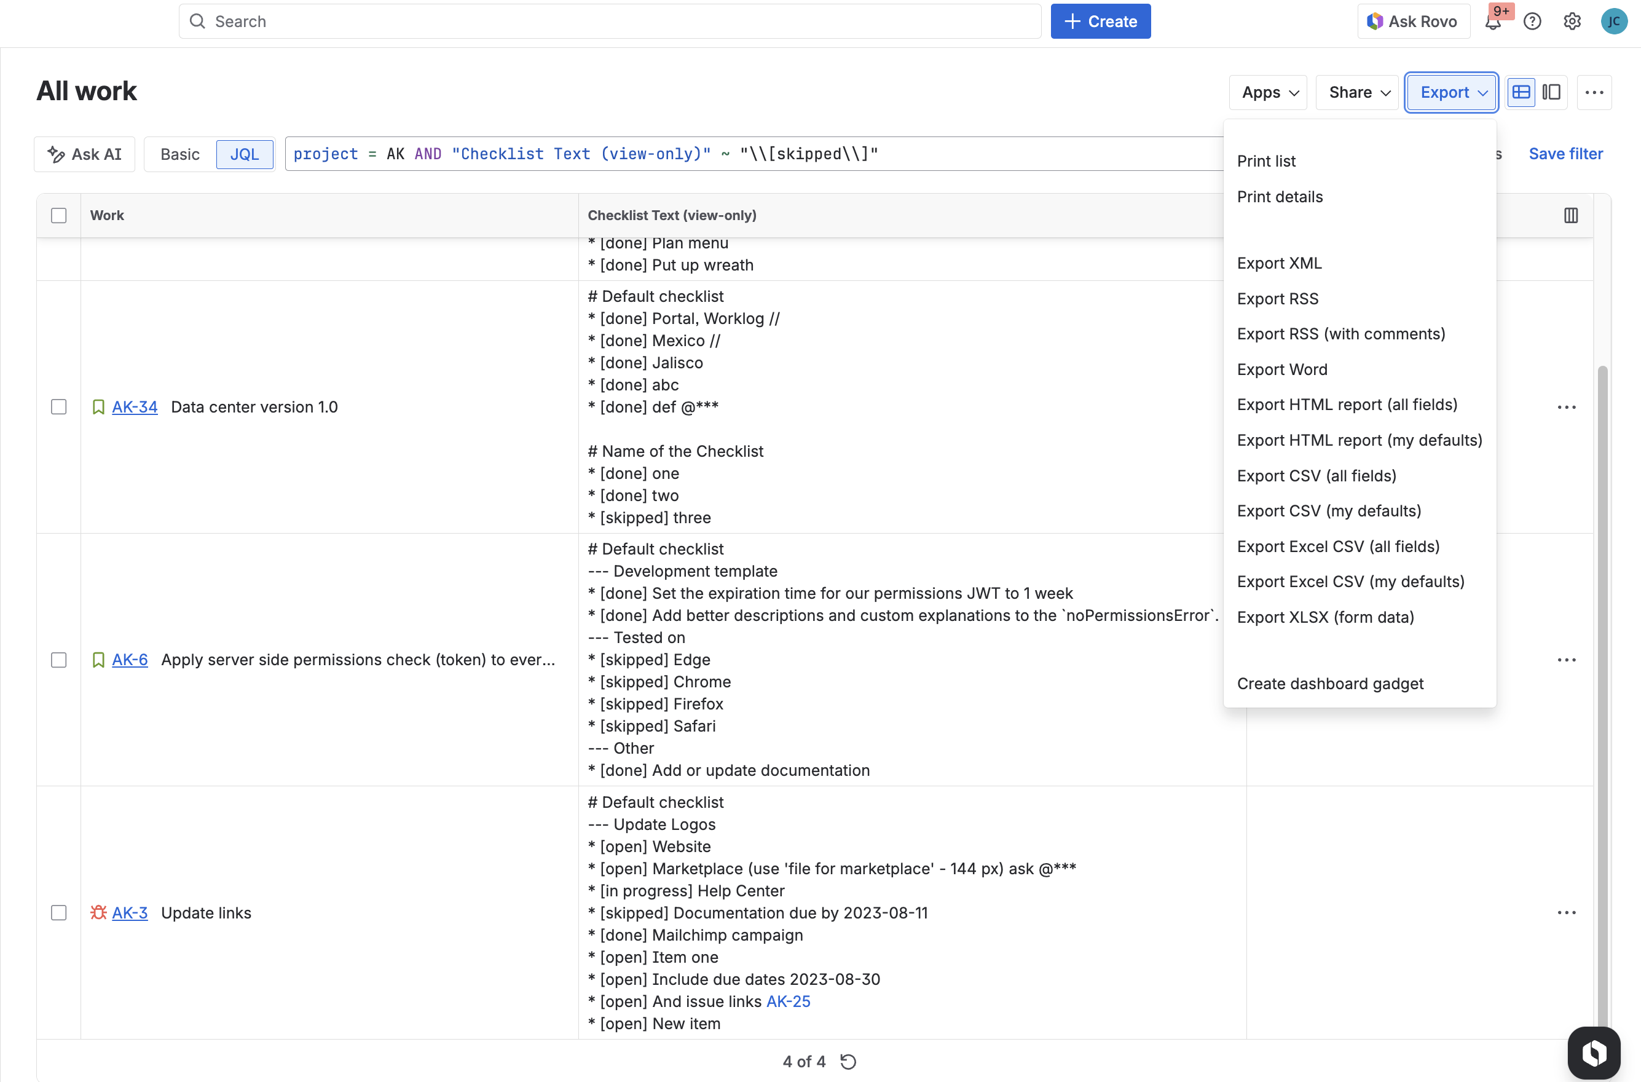Choose Print list from Export menu
The width and height of the screenshot is (1641, 1082).
1265,161
